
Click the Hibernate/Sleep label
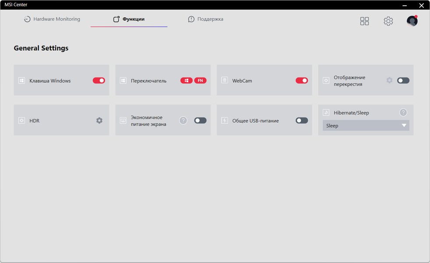(351, 113)
